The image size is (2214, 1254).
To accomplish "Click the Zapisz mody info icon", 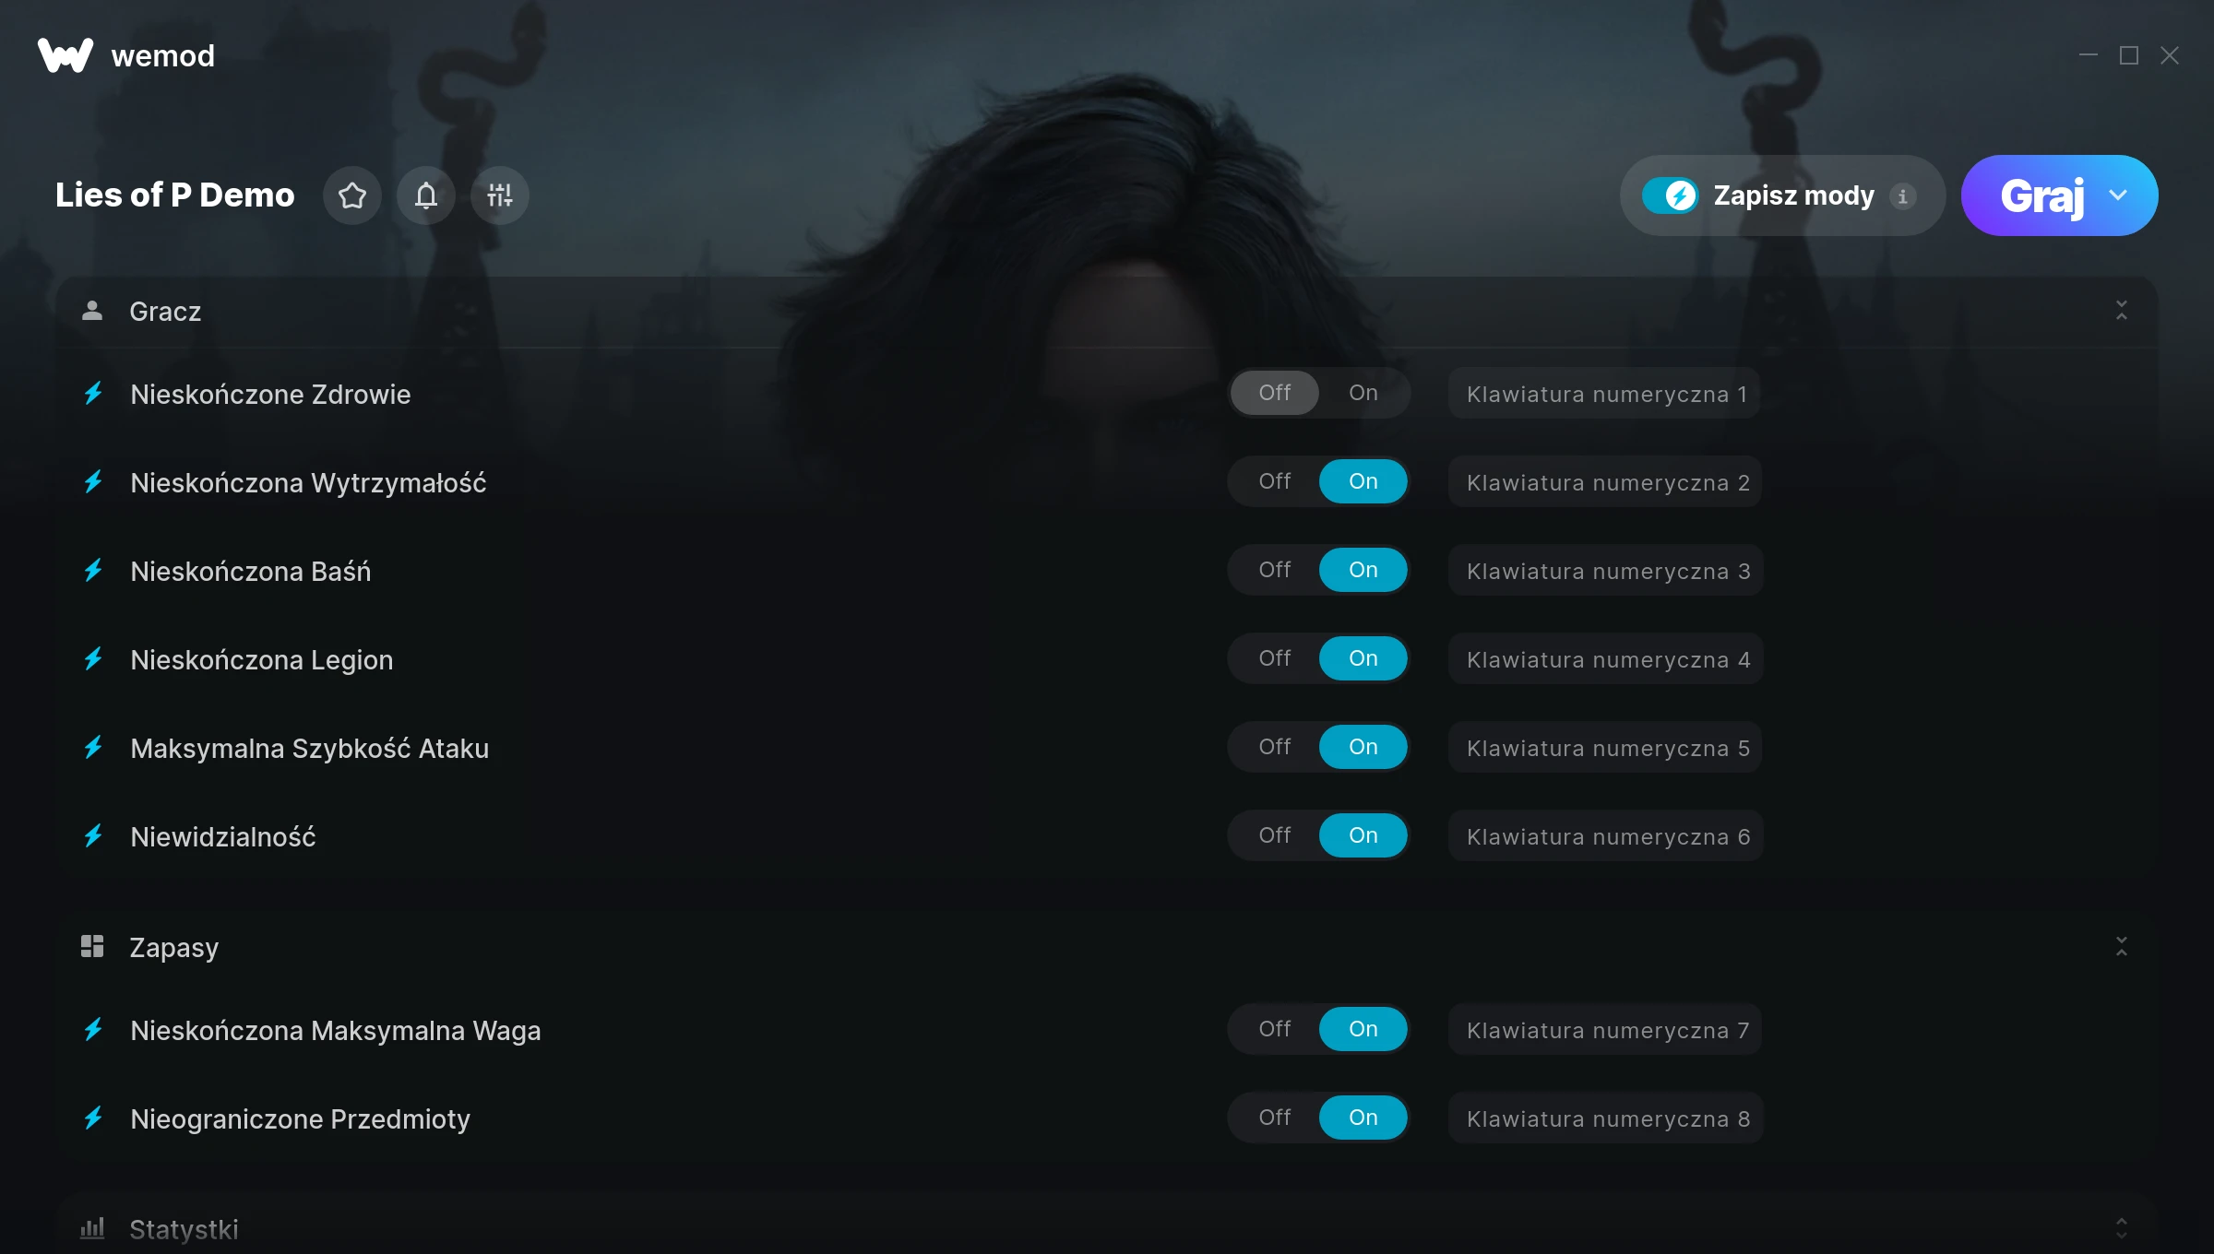I will click(x=1902, y=195).
